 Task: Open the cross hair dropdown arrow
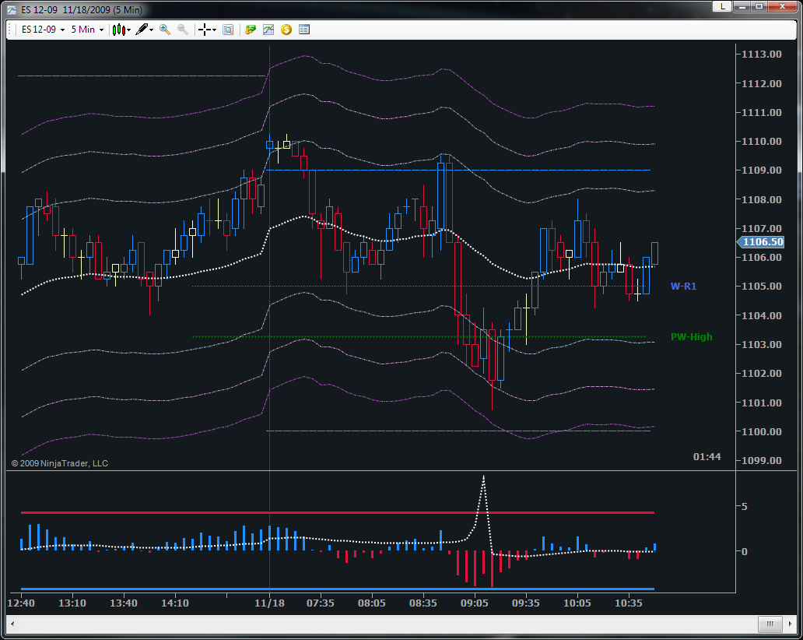coord(214,30)
